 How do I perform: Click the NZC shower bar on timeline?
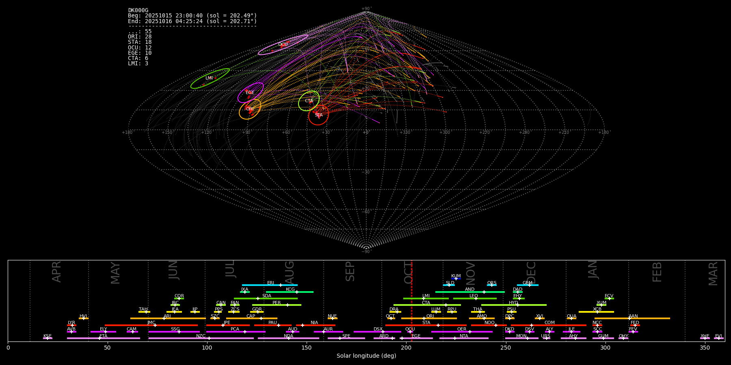coord(201,338)
